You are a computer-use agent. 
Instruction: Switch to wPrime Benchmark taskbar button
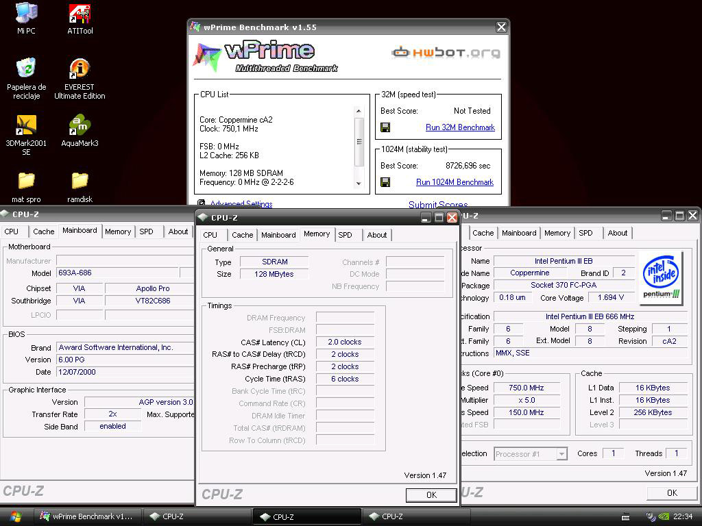tap(88, 516)
